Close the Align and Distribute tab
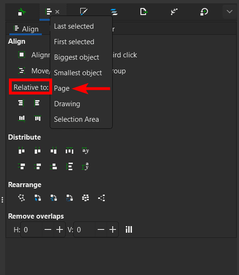This screenshot has width=239, height=275. (x=57, y=12)
